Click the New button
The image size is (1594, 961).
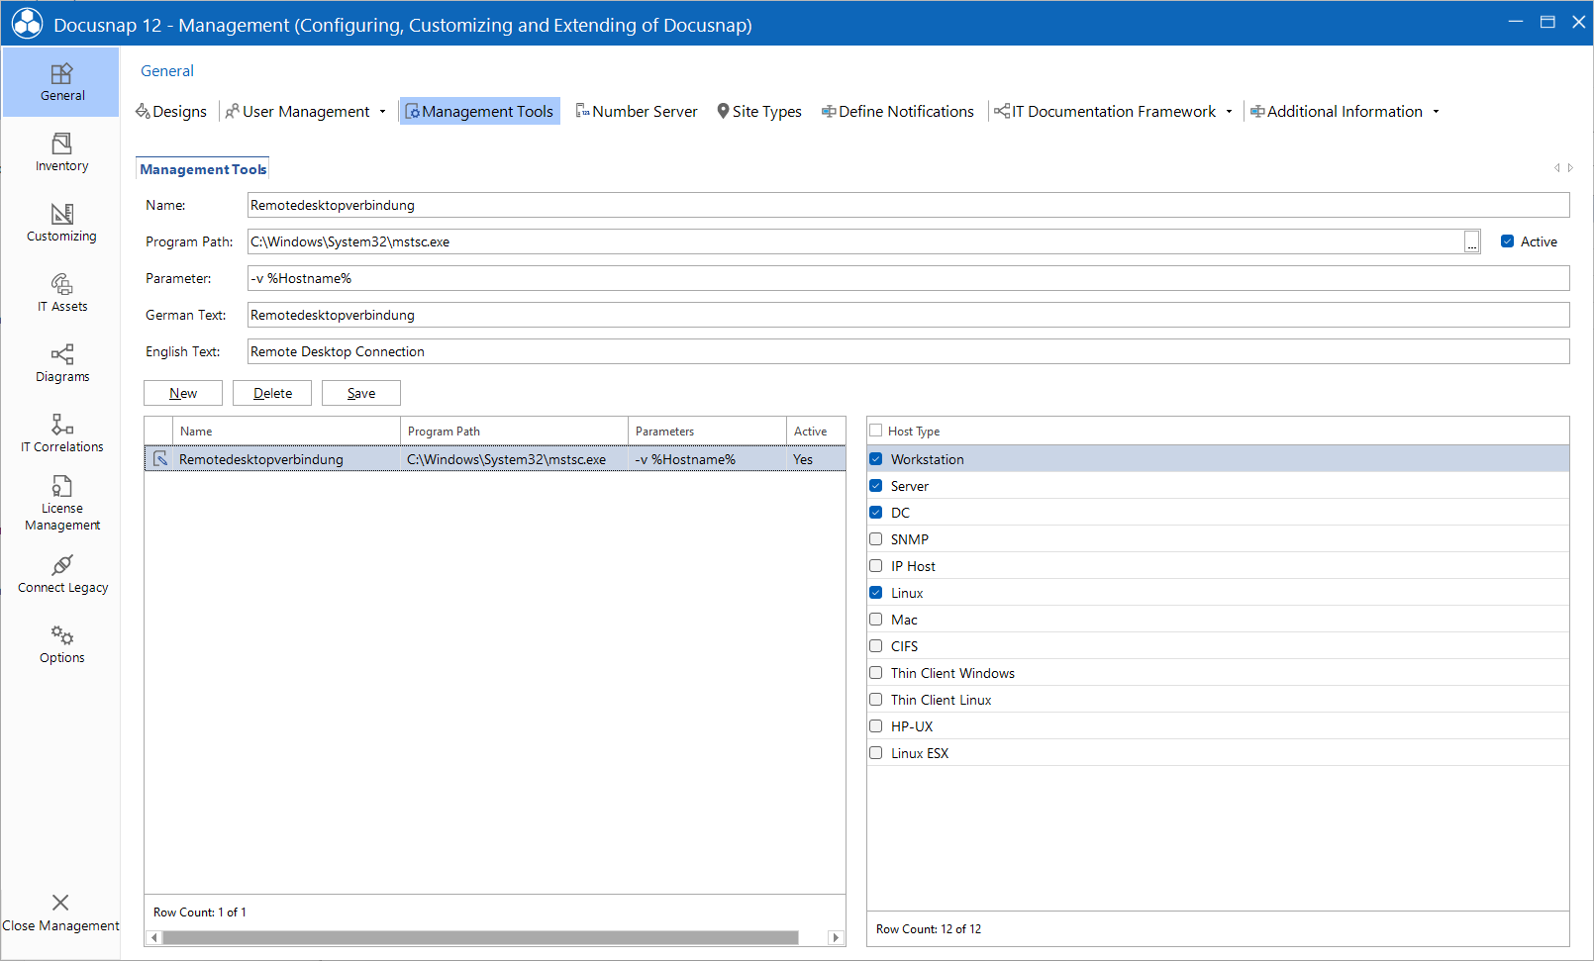click(x=183, y=393)
